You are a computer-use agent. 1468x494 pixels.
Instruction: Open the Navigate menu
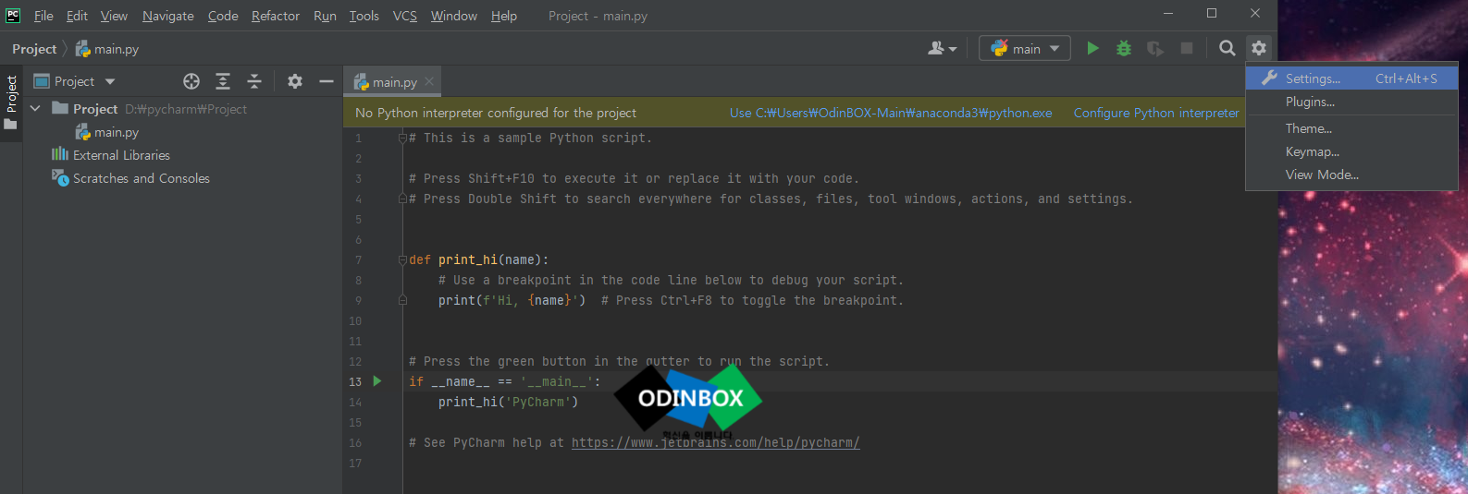168,16
